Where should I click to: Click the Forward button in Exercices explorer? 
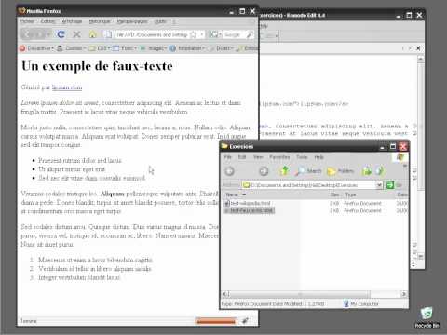coord(264,171)
